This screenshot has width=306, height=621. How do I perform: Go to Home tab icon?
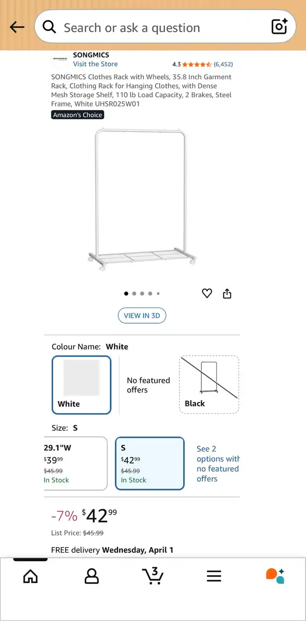(x=30, y=576)
